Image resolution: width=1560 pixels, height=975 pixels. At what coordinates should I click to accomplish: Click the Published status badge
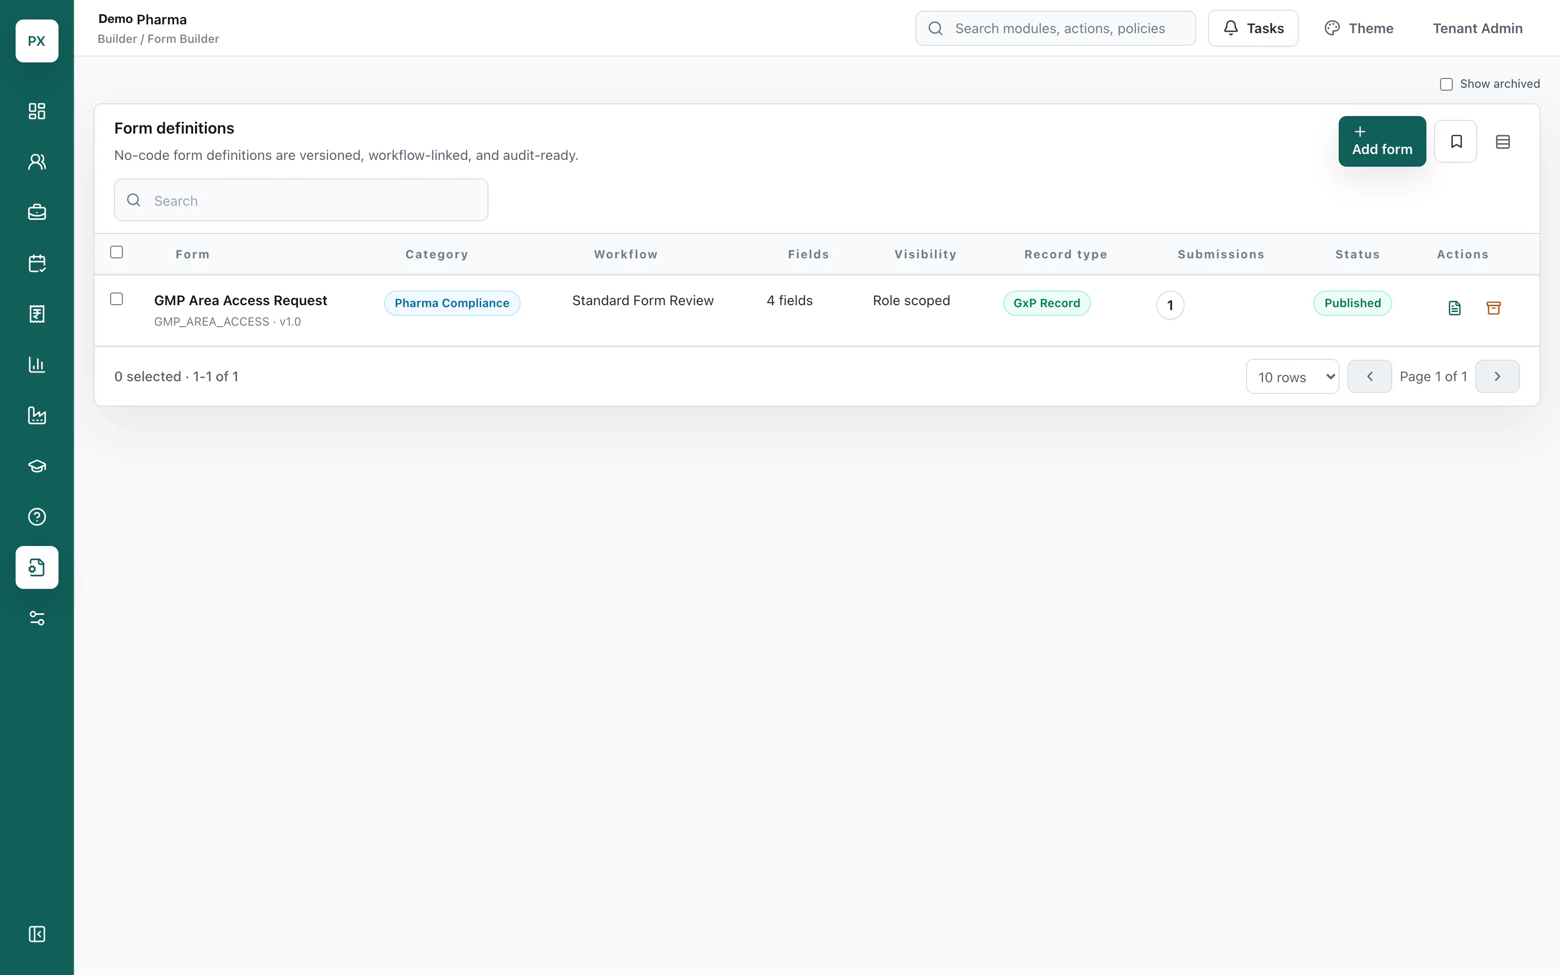pos(1352,303)
